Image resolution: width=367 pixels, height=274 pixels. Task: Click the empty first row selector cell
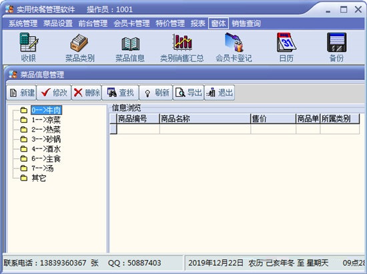(x=113, y=129)
